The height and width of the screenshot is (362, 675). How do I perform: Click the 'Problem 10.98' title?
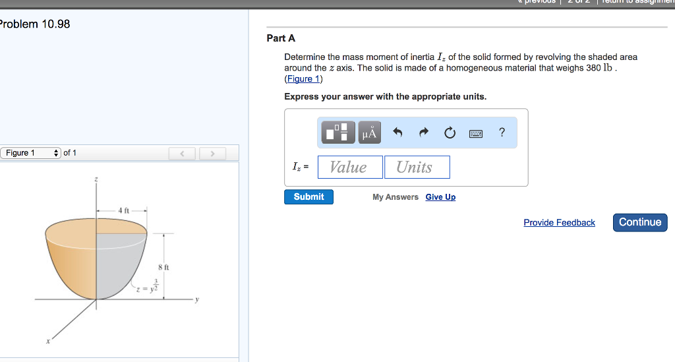pos(34,24)
